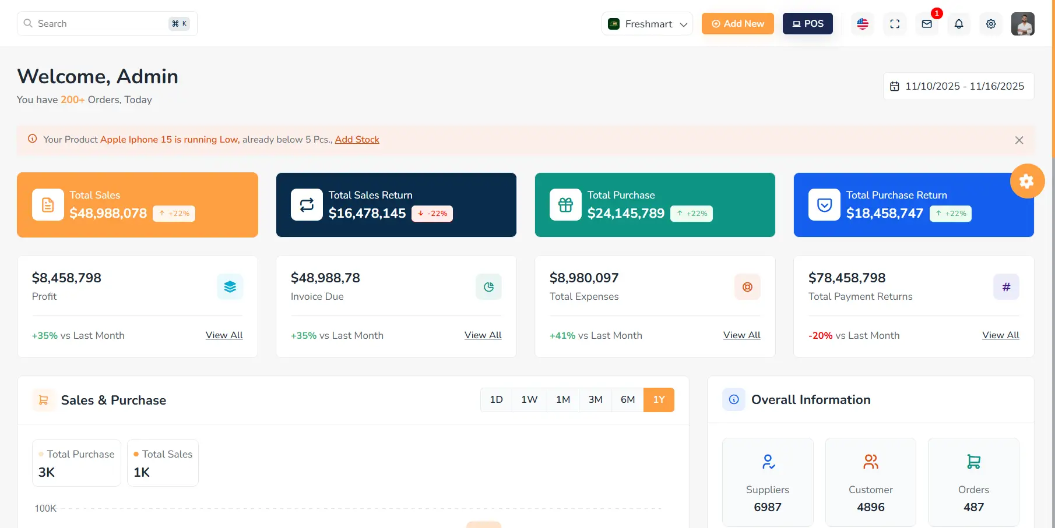The width and height of the screenshot is (1055, 528).
Task: Switch chart range to 6M
Action: tap(627, 399)
